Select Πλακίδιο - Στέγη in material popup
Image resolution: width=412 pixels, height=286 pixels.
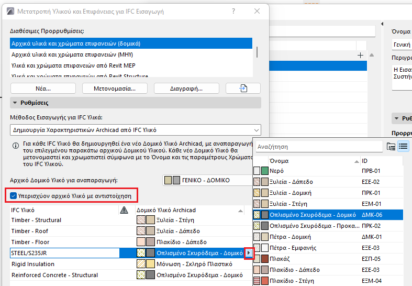[328, 281]
